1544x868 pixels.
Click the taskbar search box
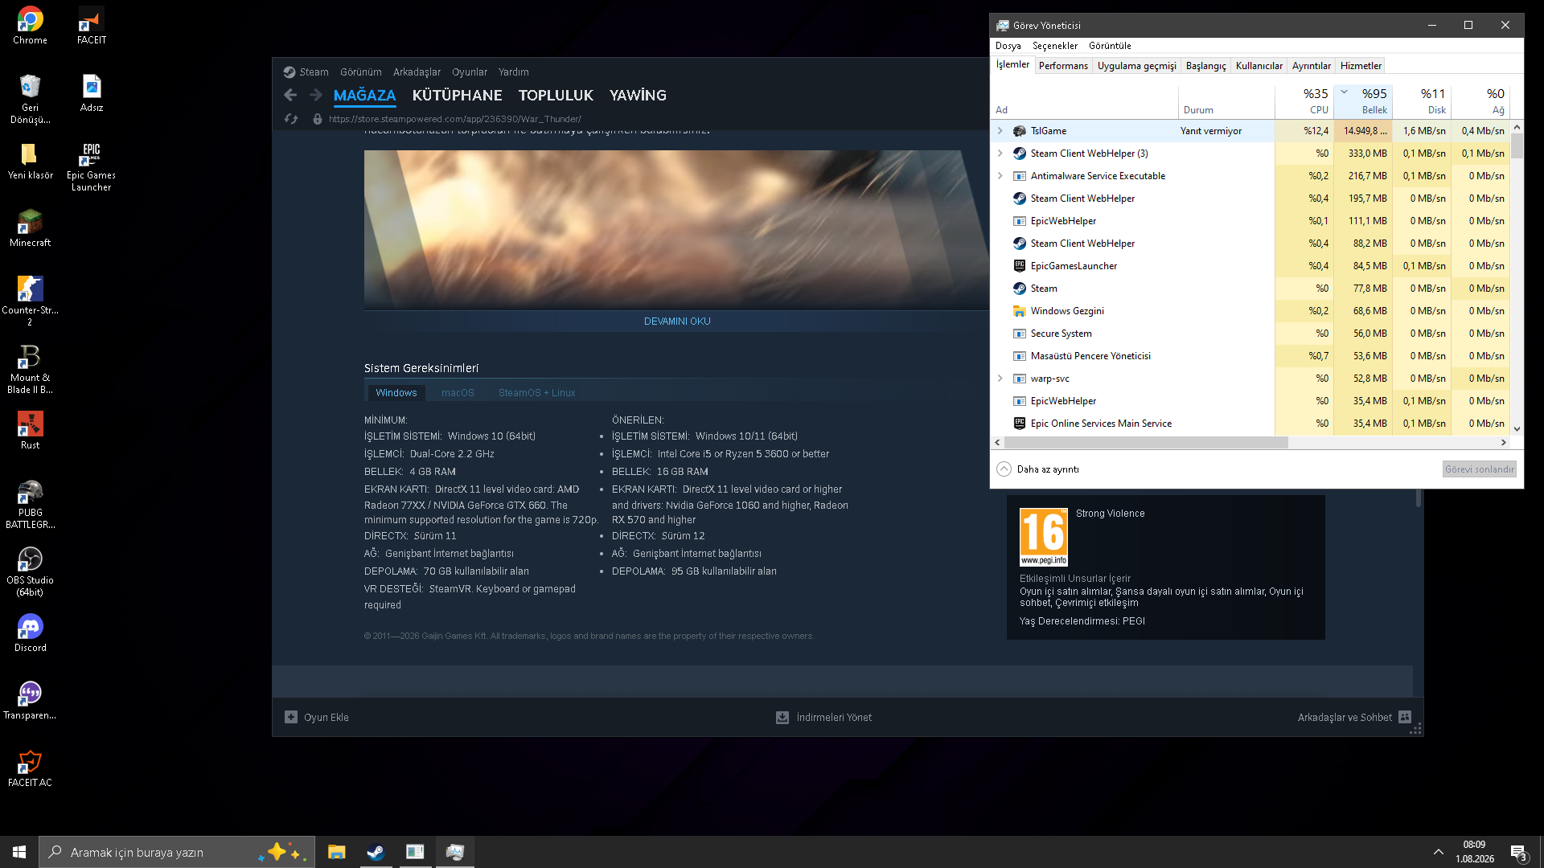pos(177,852)
